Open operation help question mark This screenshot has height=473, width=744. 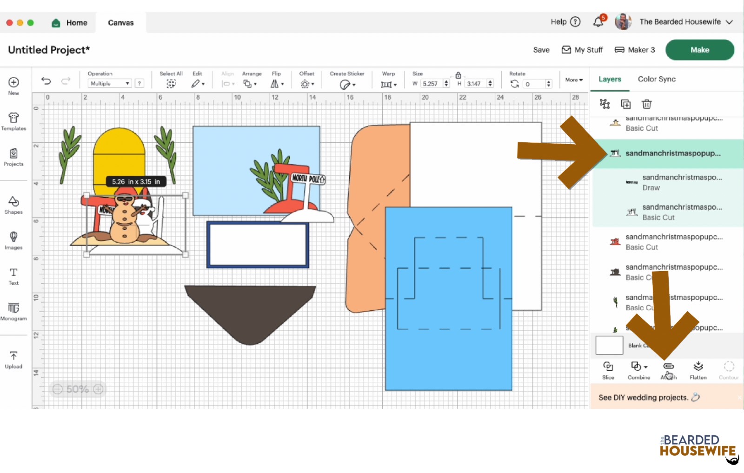(x=139, y=84)
